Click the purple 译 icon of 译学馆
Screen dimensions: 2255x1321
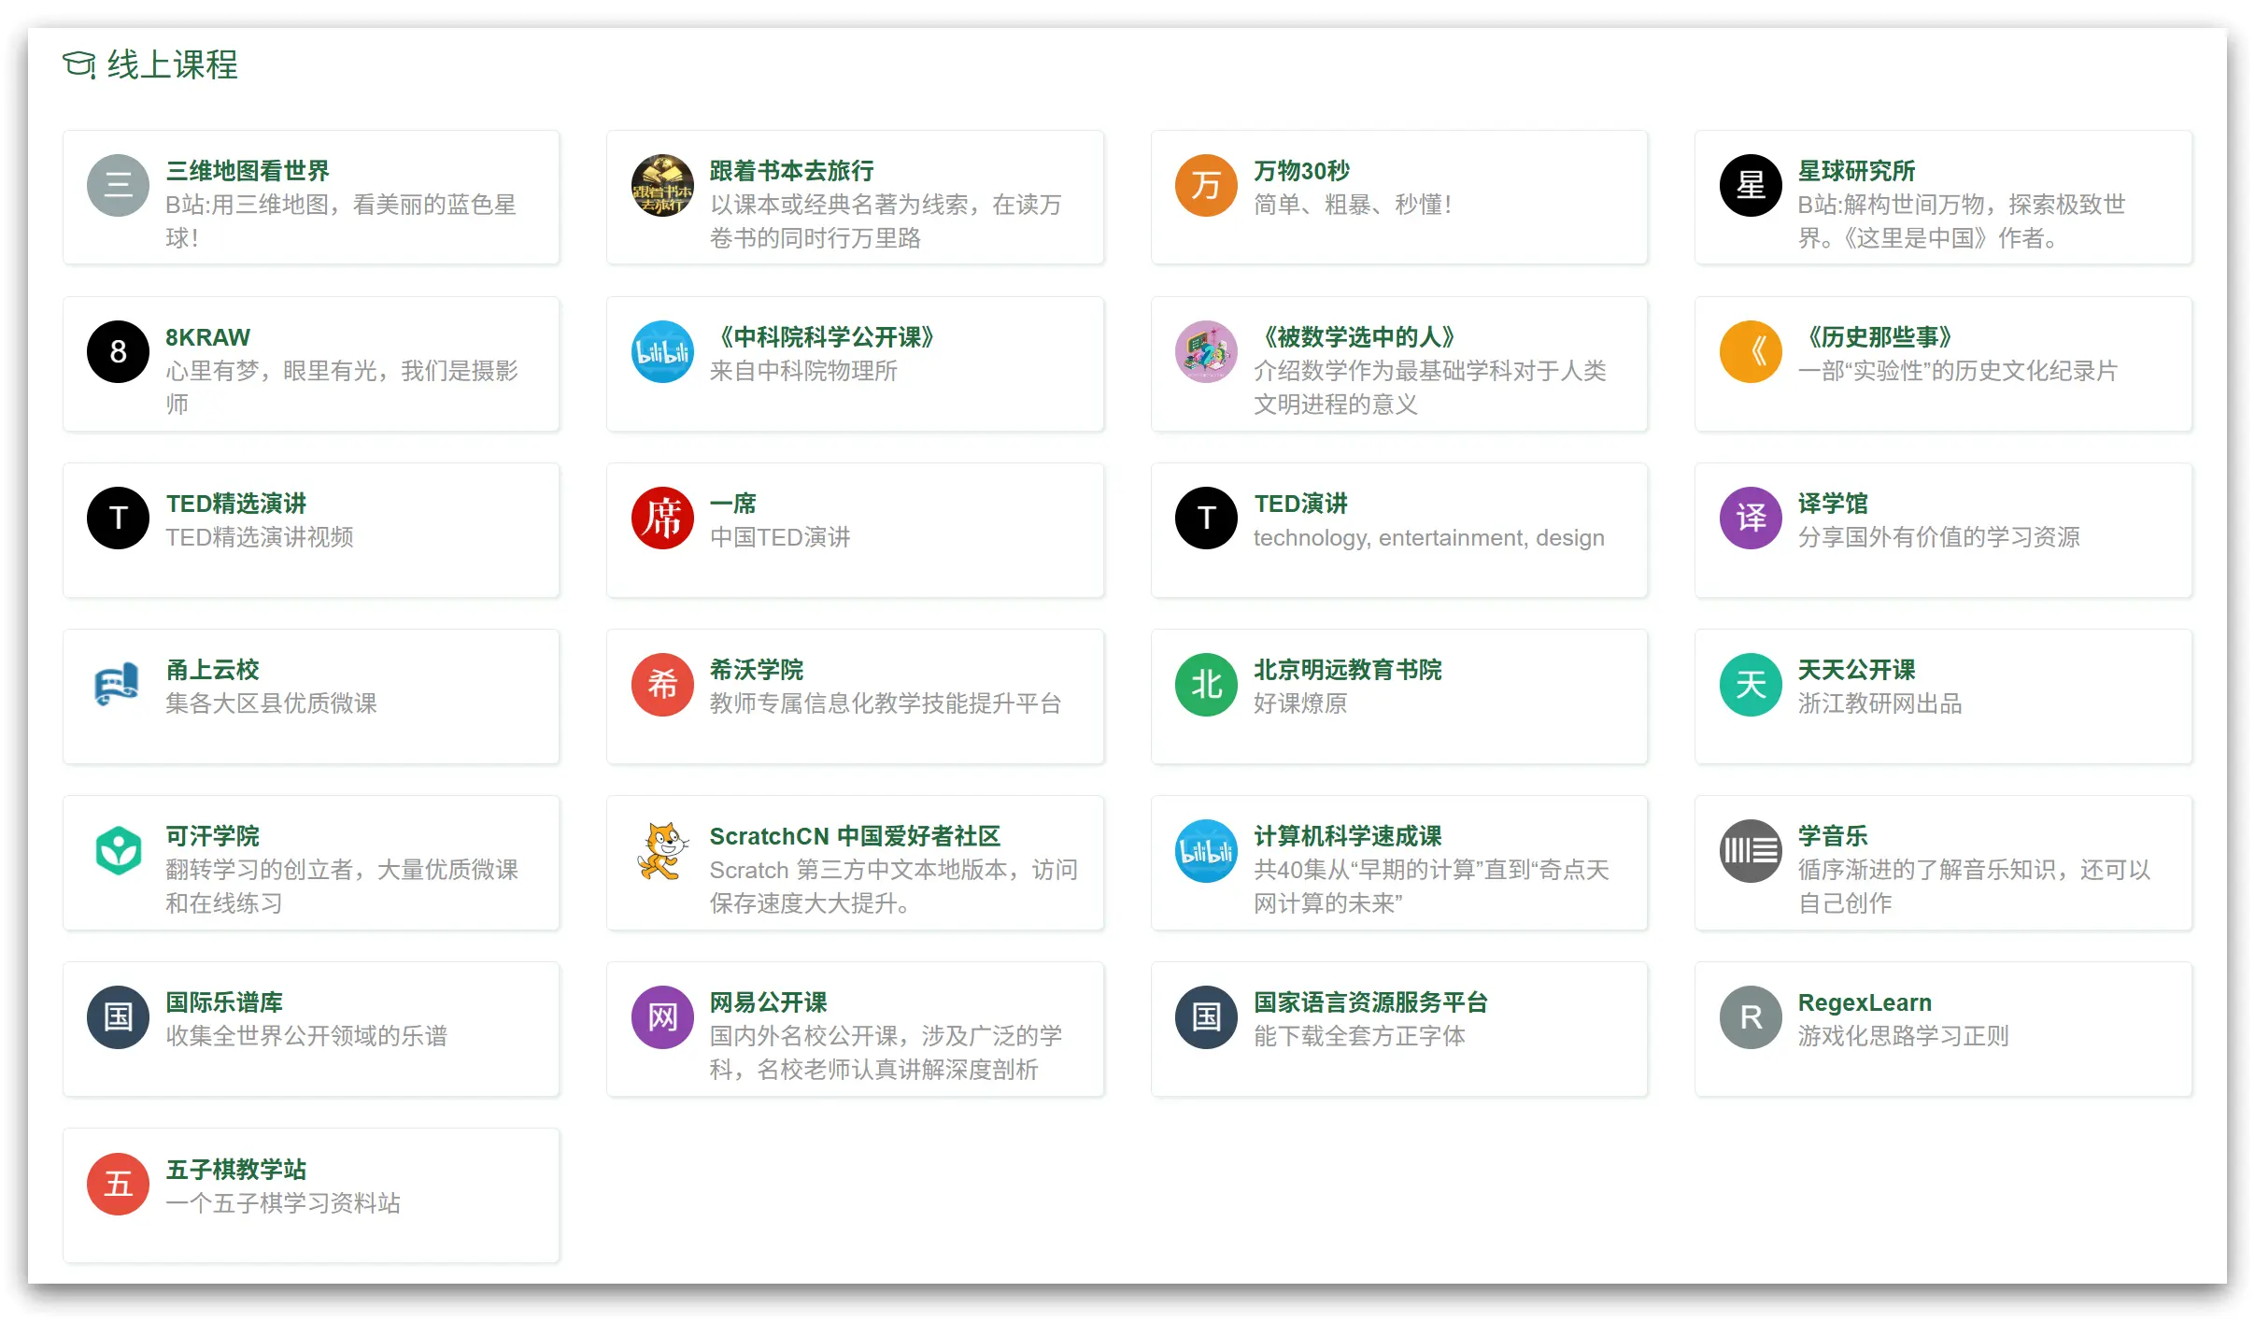tap(1751, 518)
